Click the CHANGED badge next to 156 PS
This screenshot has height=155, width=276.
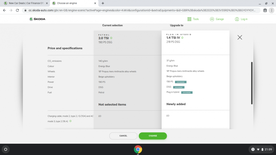pyautogui.click(x=181, y=82)
